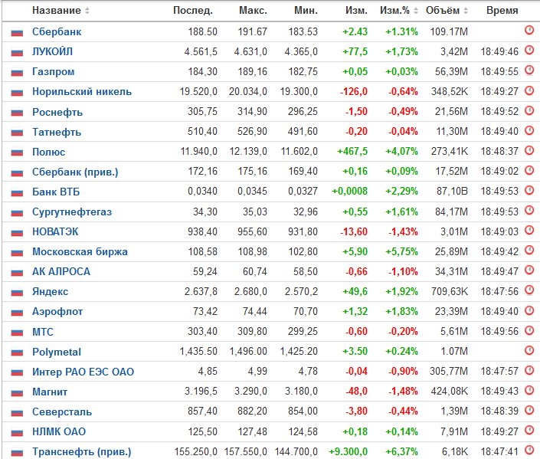
Task: Click the clock icon in the Московская биржа row
Action: click(x=529, y=250)
